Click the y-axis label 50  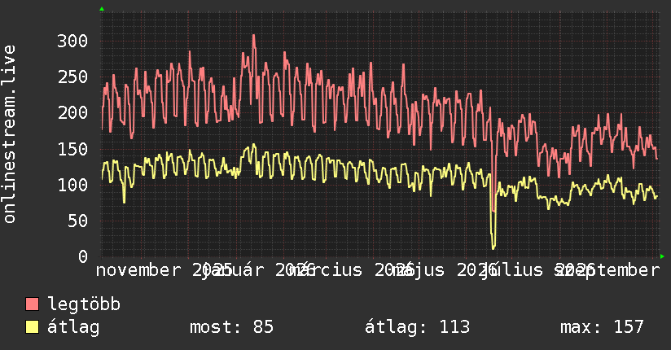(x=78, y=221)
